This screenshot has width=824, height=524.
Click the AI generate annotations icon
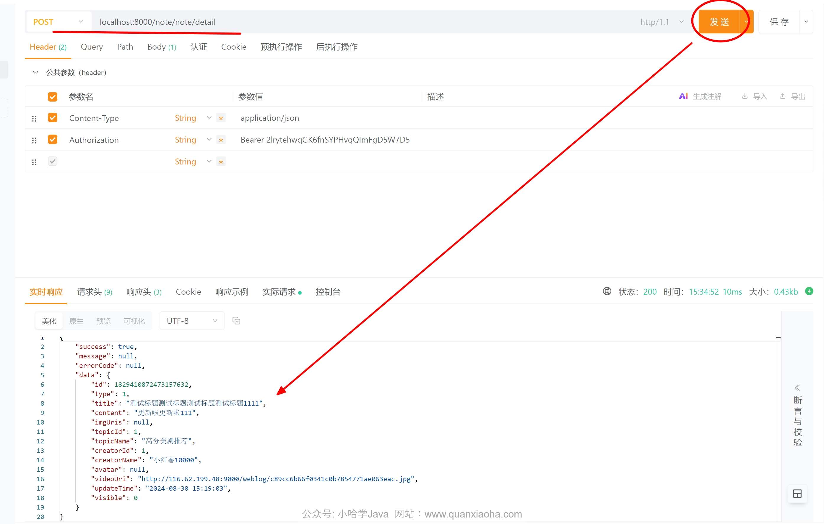tap(683, 97)
